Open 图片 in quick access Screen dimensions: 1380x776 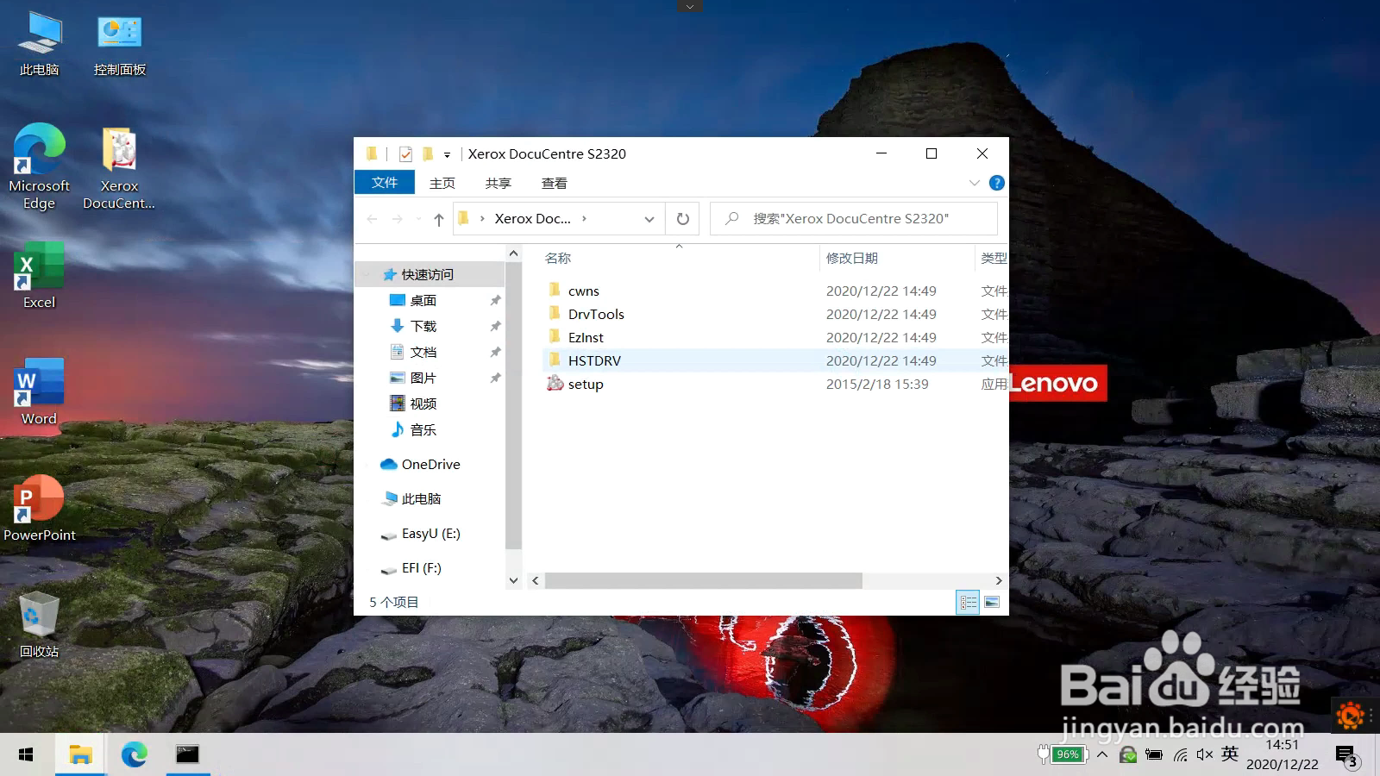423,378
